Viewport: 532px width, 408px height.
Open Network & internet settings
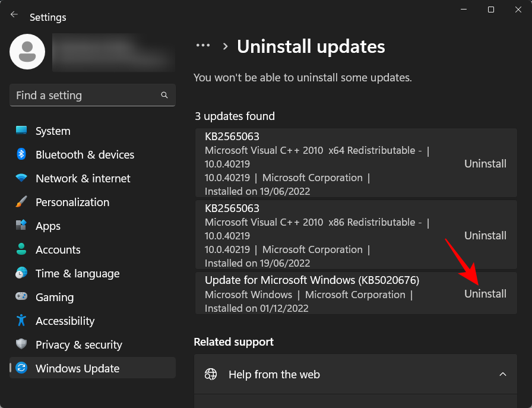pyautogui.click(x=21, y=178)
